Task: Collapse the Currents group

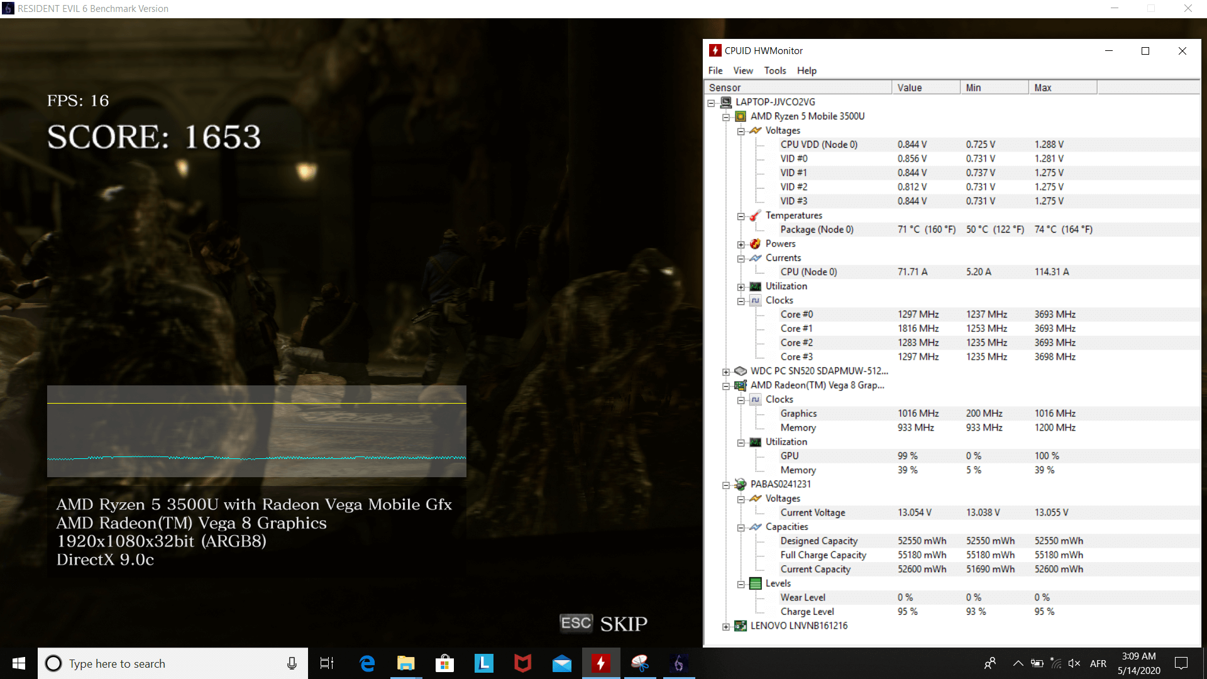Action: pos(741,258)
